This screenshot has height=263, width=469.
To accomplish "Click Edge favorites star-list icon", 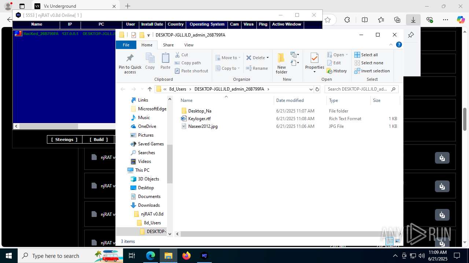I will tap(381, 20).
